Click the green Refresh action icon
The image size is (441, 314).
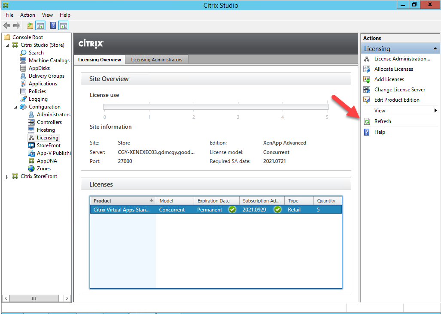click(367, 122)
